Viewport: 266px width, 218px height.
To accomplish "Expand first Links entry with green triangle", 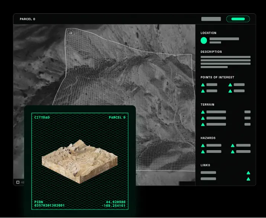I will point(248,173).
